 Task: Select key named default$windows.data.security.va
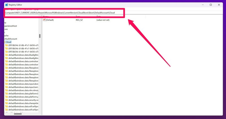[x=23, y=100]
